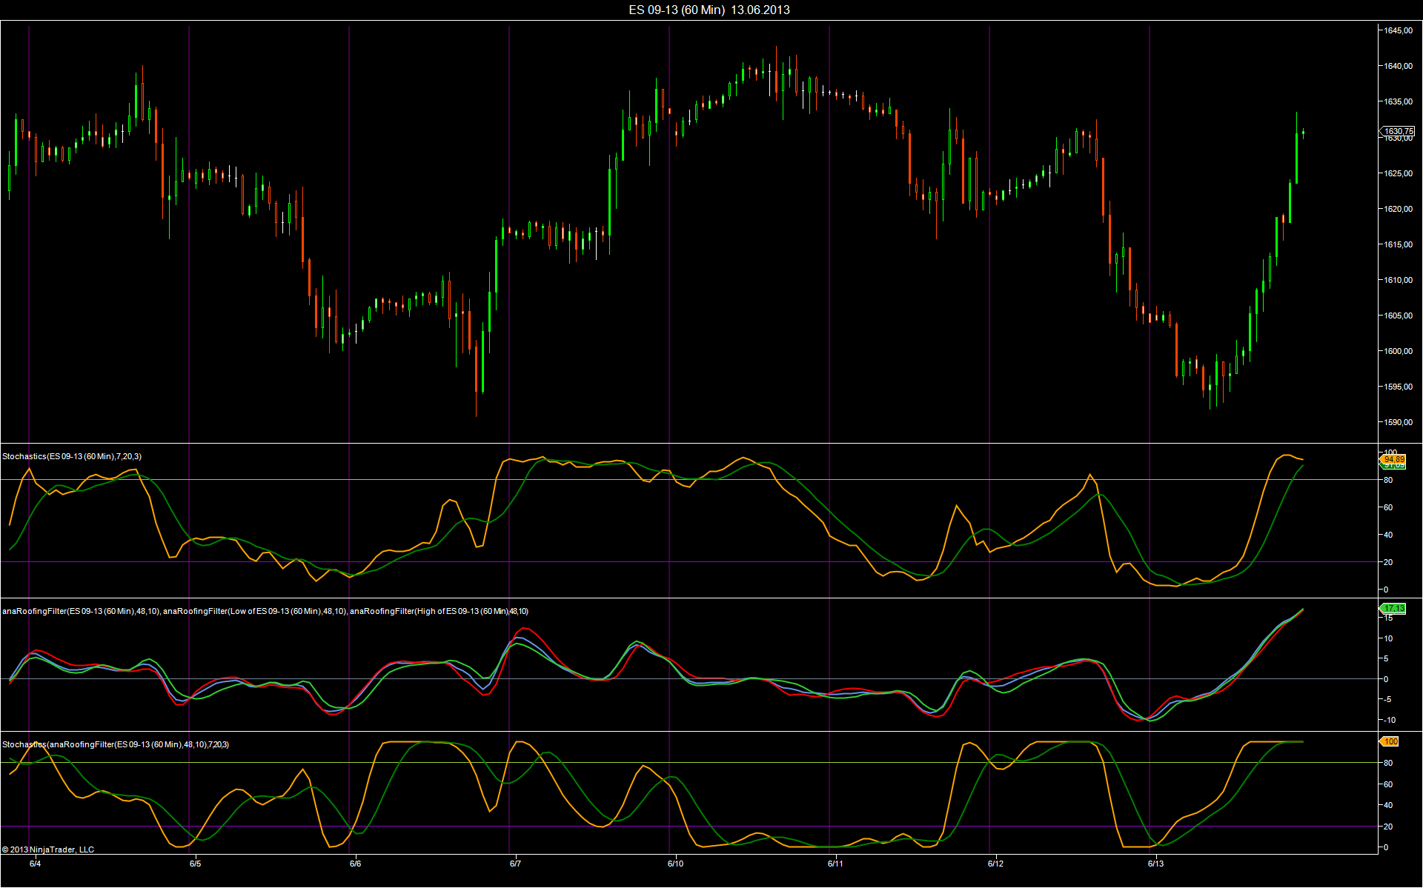Select the 6/5 date label on the time axis
This screenshot has width=1423, height=888.
195,864
